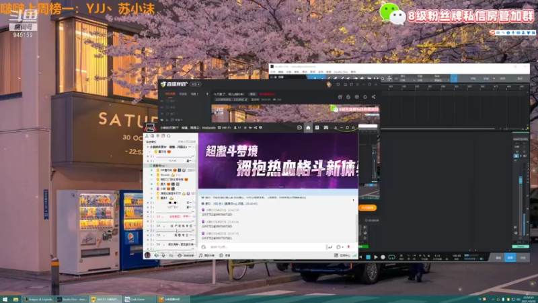This screenshot has width=538, height=303.
Task: Click the speaker icon at YY bottom bar
Action: point(157,256)
